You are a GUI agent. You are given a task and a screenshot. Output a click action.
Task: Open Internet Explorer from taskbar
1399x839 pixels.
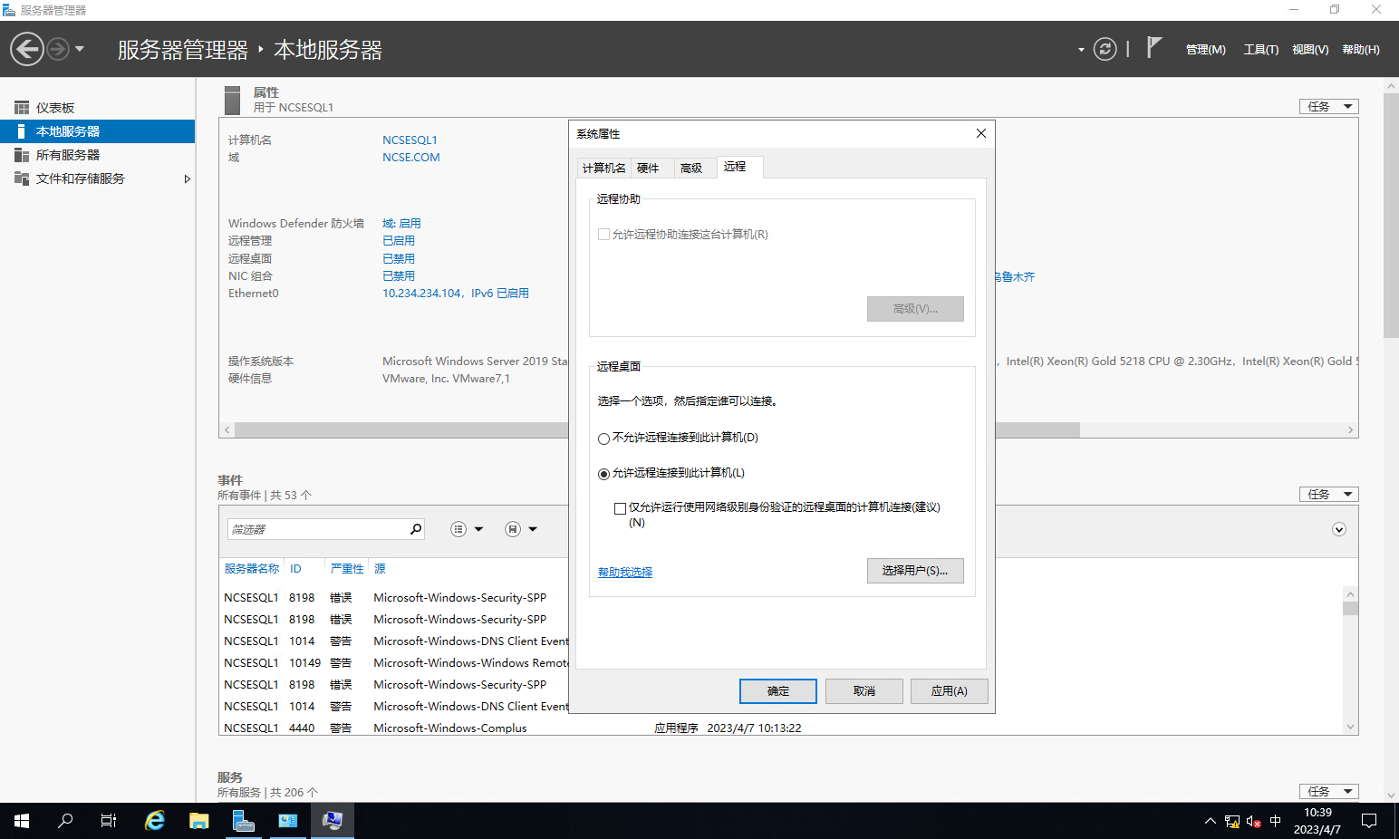[155, 821]
